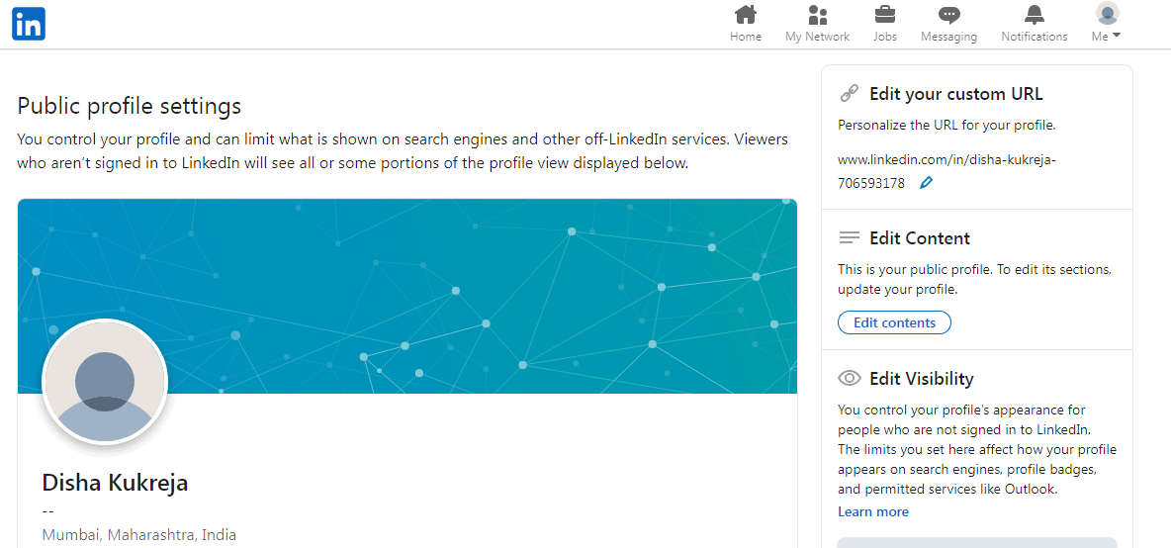The width and height of the screenshot is (1171, 548).
Task: Open the Messaging chat icon
Action: tap(949, 15)
